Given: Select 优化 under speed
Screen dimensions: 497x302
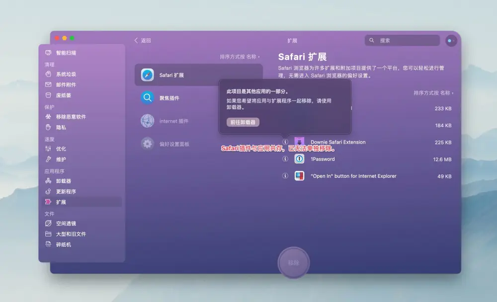Looking at the screenshot, I should pyautogui.click(x=61, y=149).
